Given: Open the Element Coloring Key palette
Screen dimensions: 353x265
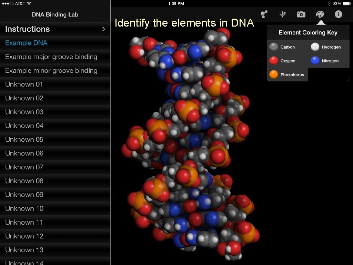Looking at the screenshot, I should click(x=320, y=14).
